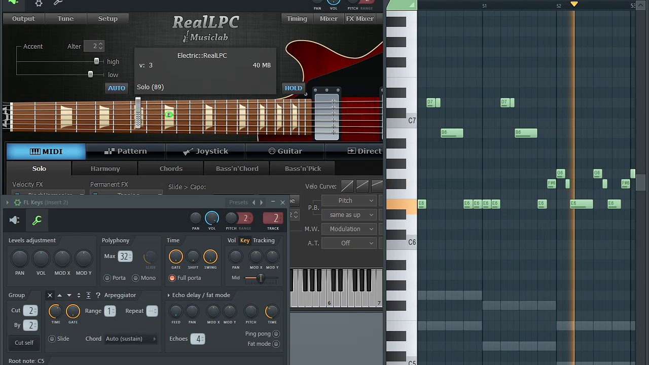Viewport: 649px width, 365px height.
Task: Click the second Velo Curve icon
Action: click(x=363, y=186)
